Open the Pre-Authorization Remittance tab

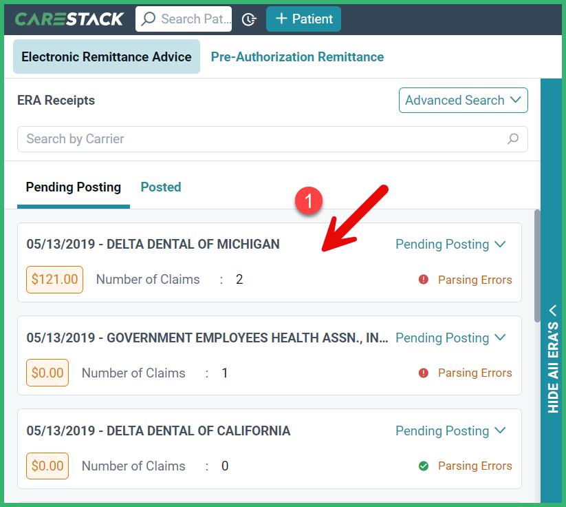pyautogui.click(x=297, y=56)
